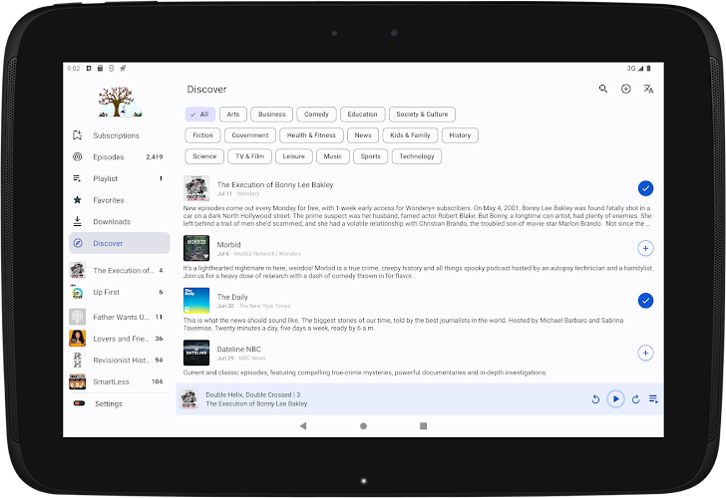The width and height of the screenshot is (726, 498).
Task: Filter by the Education chip
Action: [363, 115]
